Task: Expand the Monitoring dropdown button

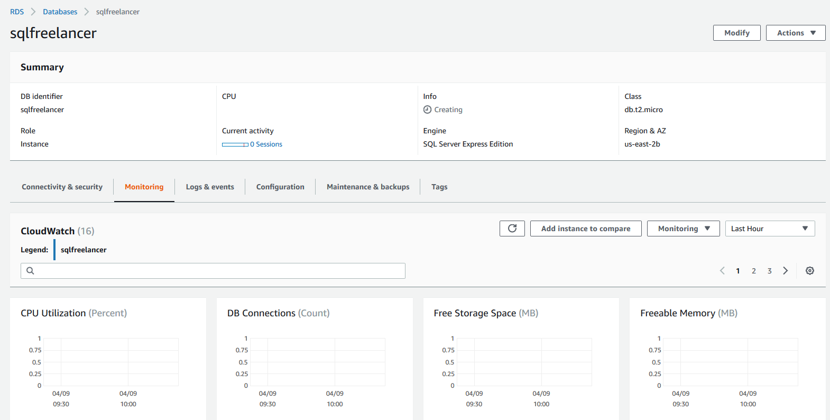Action: [683, 229]
